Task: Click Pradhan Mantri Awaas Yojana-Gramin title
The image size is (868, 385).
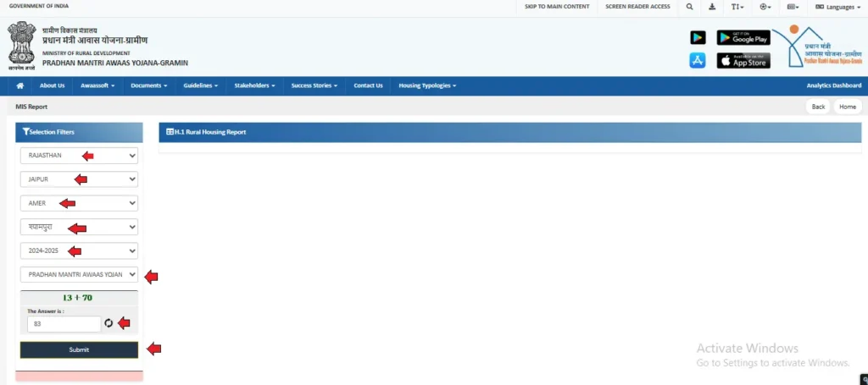Action: point(115,63)
